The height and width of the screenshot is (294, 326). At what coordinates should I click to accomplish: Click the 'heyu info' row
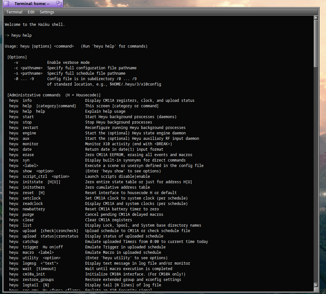point(102,101)
